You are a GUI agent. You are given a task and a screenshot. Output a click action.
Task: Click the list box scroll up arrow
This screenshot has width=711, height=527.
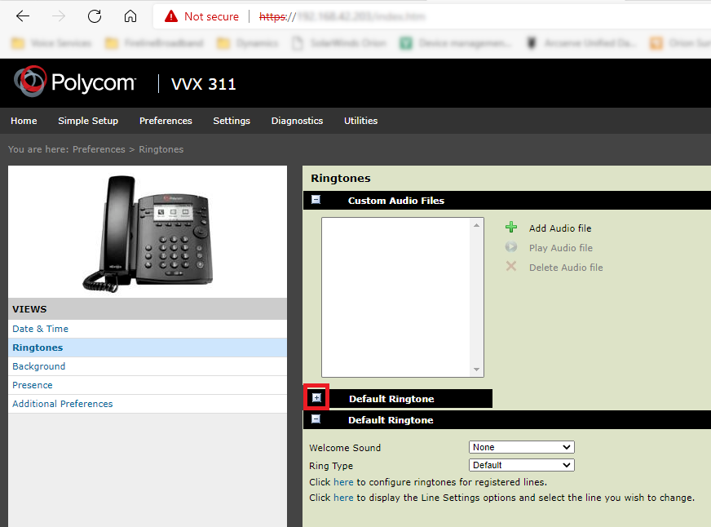tap(476, 225)
